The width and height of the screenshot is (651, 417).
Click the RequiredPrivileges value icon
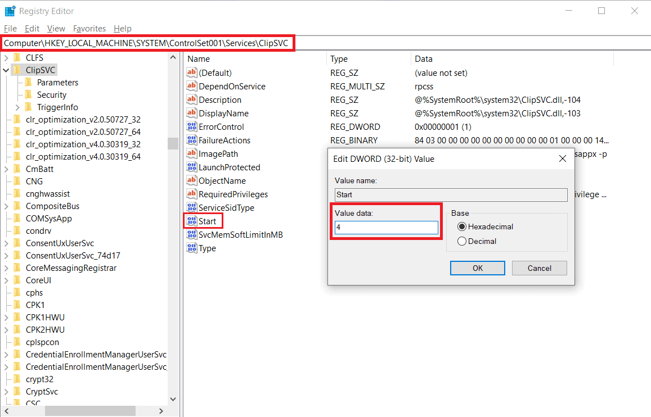tap(191, 194)
